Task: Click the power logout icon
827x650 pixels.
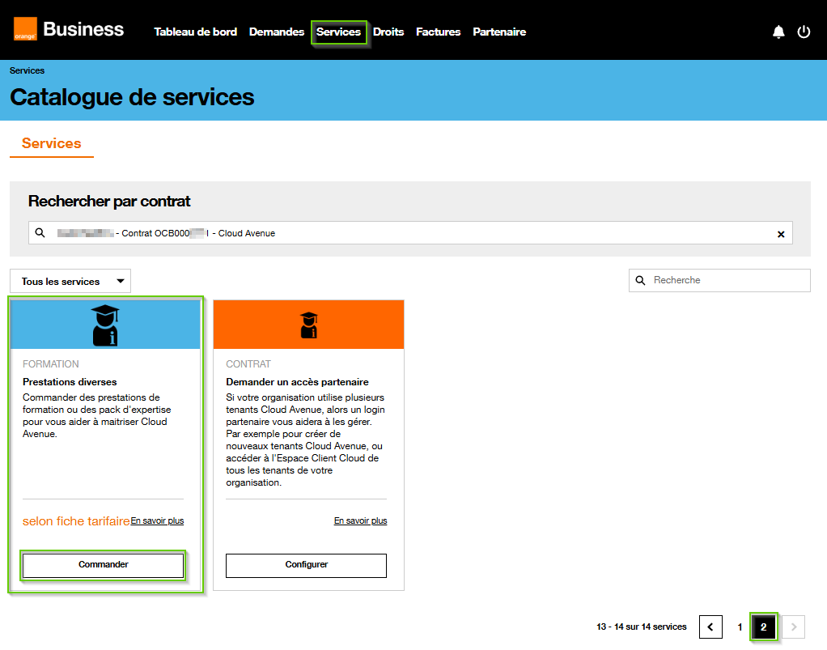Action: (804, 32)
